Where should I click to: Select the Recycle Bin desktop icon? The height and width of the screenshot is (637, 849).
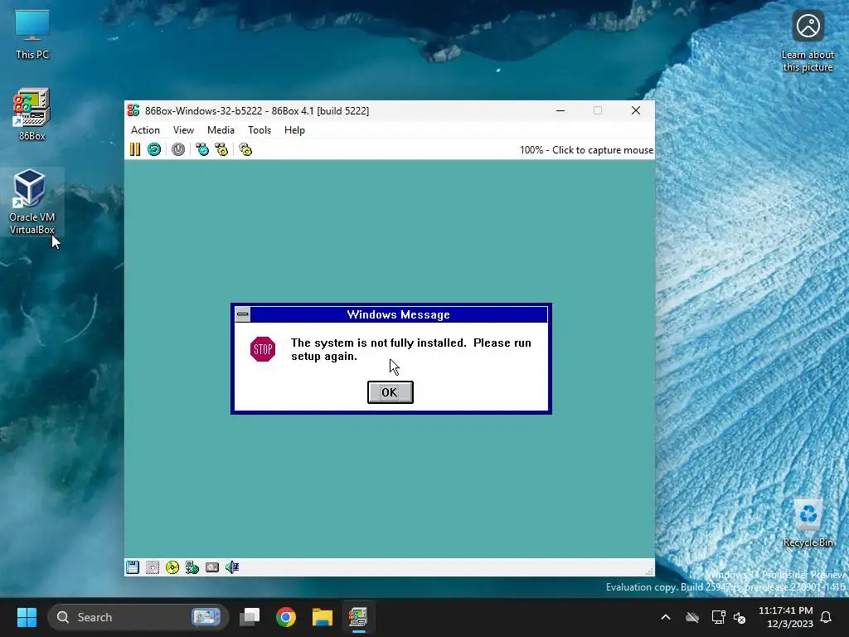808,523
